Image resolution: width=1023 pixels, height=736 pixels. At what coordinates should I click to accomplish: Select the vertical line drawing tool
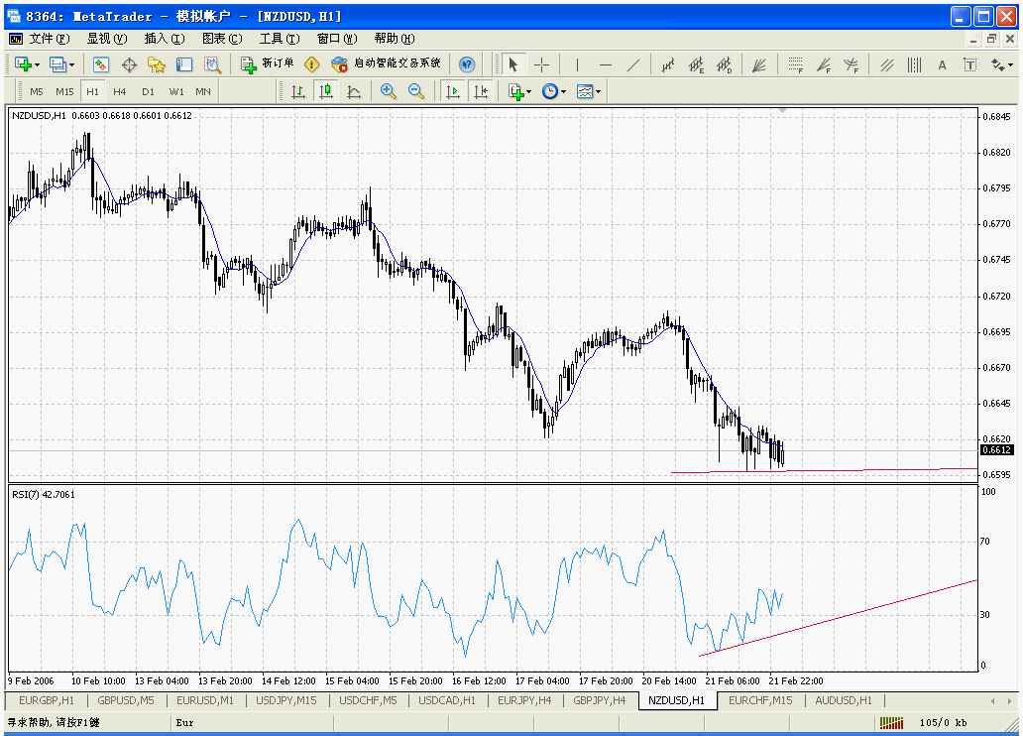point(577,64)
